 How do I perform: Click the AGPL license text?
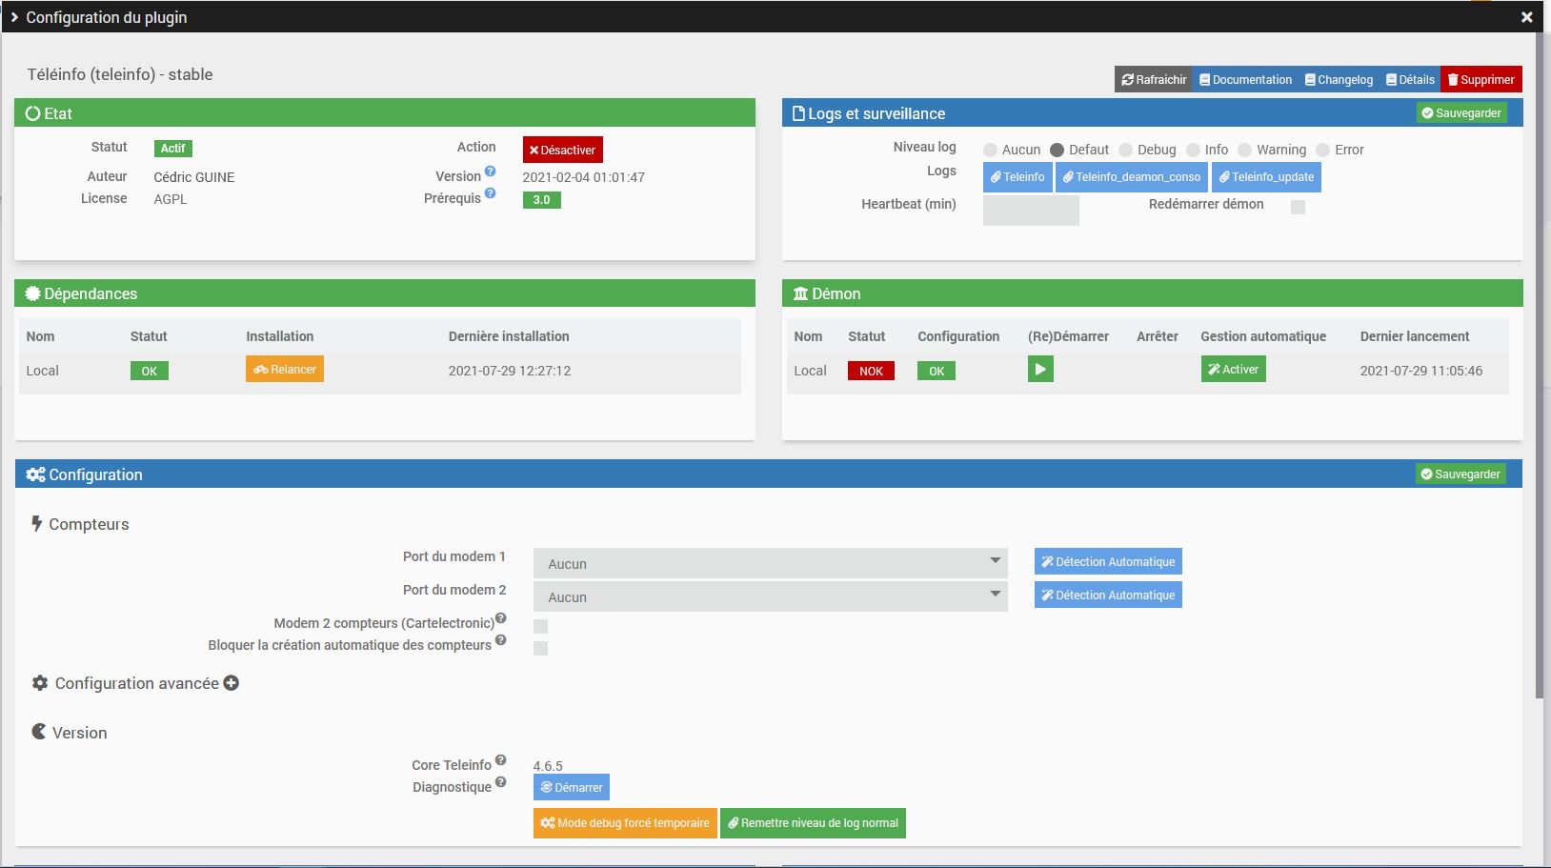171,199
